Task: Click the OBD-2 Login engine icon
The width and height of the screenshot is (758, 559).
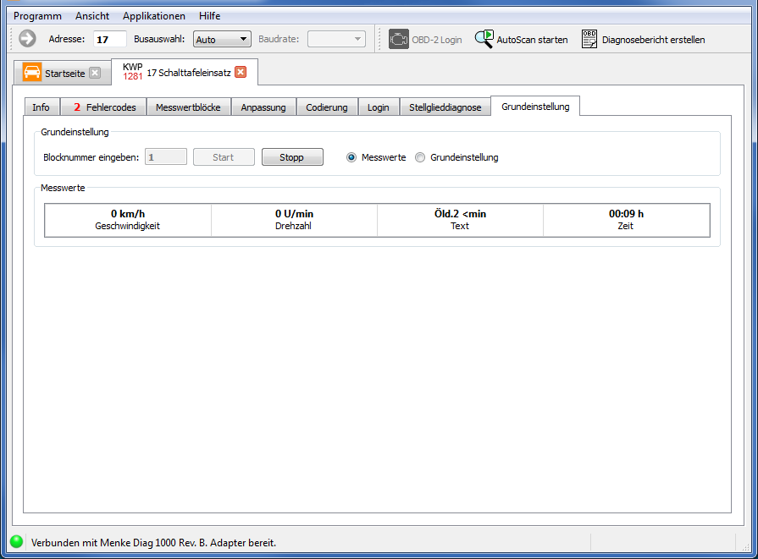Action: (x=398, y=39)
